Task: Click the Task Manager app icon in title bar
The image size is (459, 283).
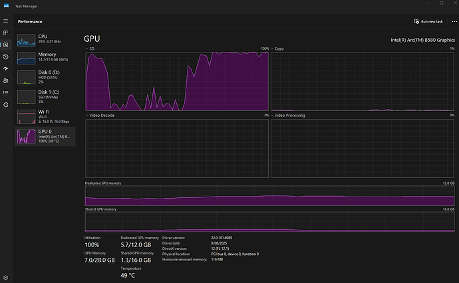Action: (6, 6)
